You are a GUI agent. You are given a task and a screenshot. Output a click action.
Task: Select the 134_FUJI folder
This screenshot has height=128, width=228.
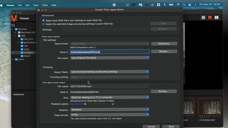(27, 39)
